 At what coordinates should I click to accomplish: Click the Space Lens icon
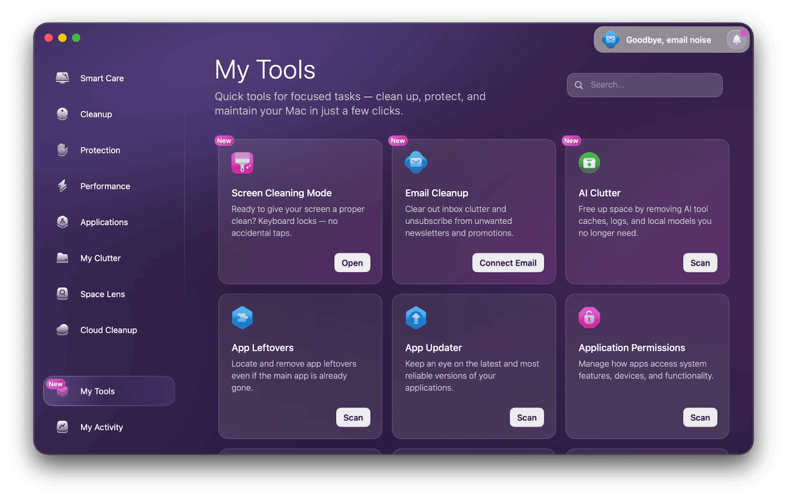coord(62,294)
